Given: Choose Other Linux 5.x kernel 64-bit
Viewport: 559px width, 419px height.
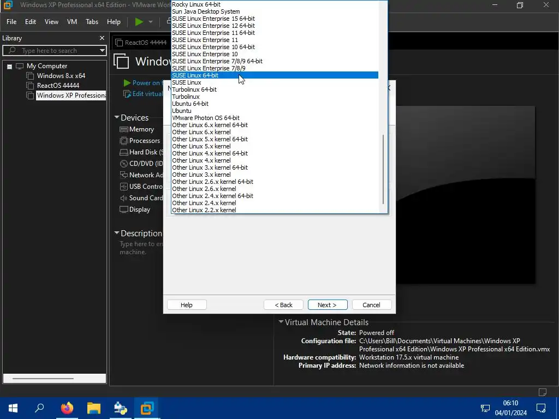Looking at the screenshot, I should (x=275, y=139).
